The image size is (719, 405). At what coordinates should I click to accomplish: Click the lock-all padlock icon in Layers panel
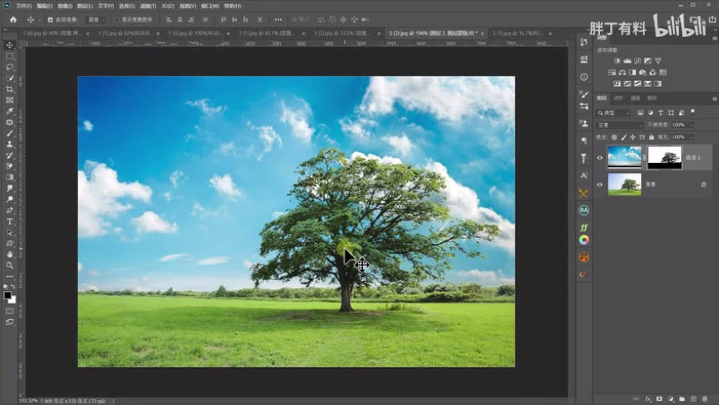pos(650,136)
